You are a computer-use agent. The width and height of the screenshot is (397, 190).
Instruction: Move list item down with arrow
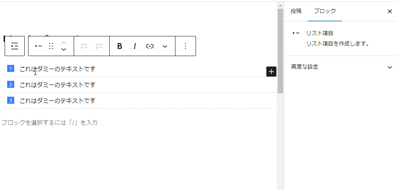click(64, 50)
